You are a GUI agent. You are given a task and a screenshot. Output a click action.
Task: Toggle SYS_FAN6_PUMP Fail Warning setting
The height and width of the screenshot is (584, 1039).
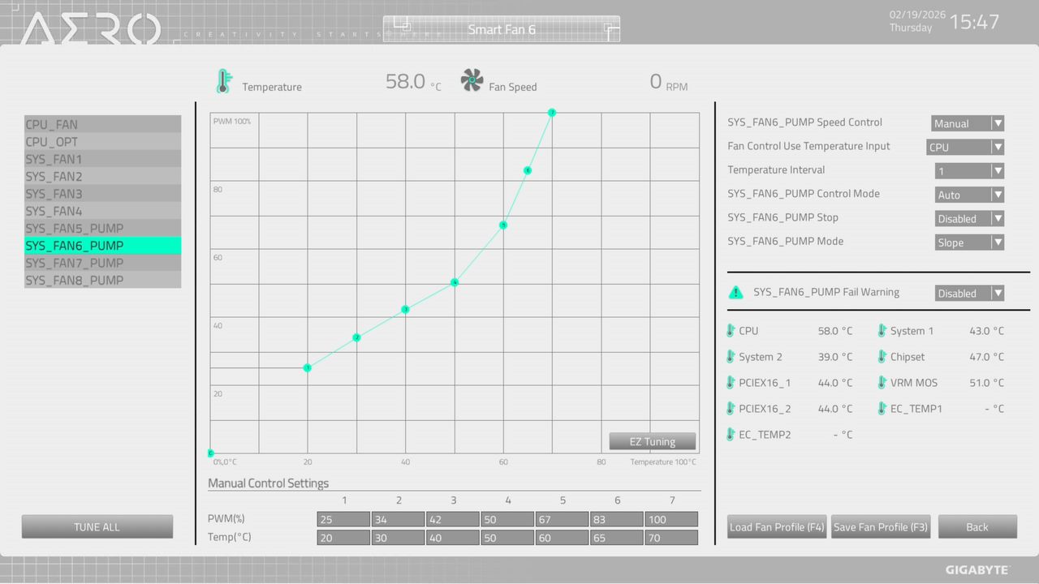pyautogui.click(x=969, y=293)
